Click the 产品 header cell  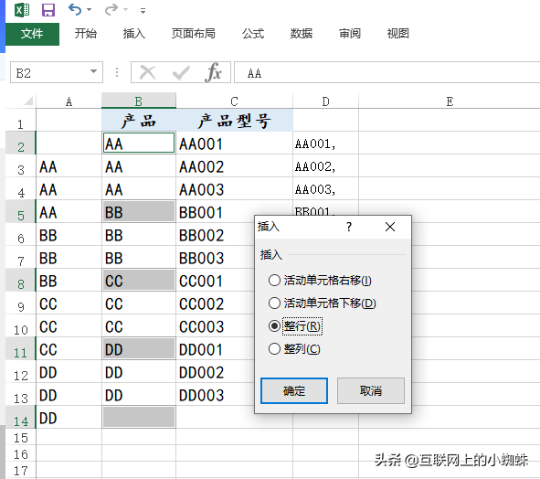click(139, 121)
